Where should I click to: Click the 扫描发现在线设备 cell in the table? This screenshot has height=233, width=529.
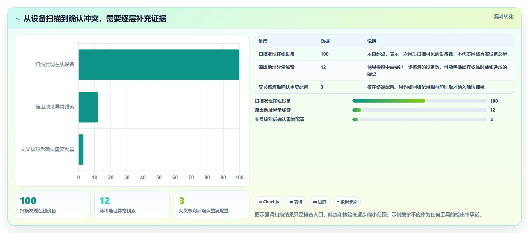coord(277,54)
